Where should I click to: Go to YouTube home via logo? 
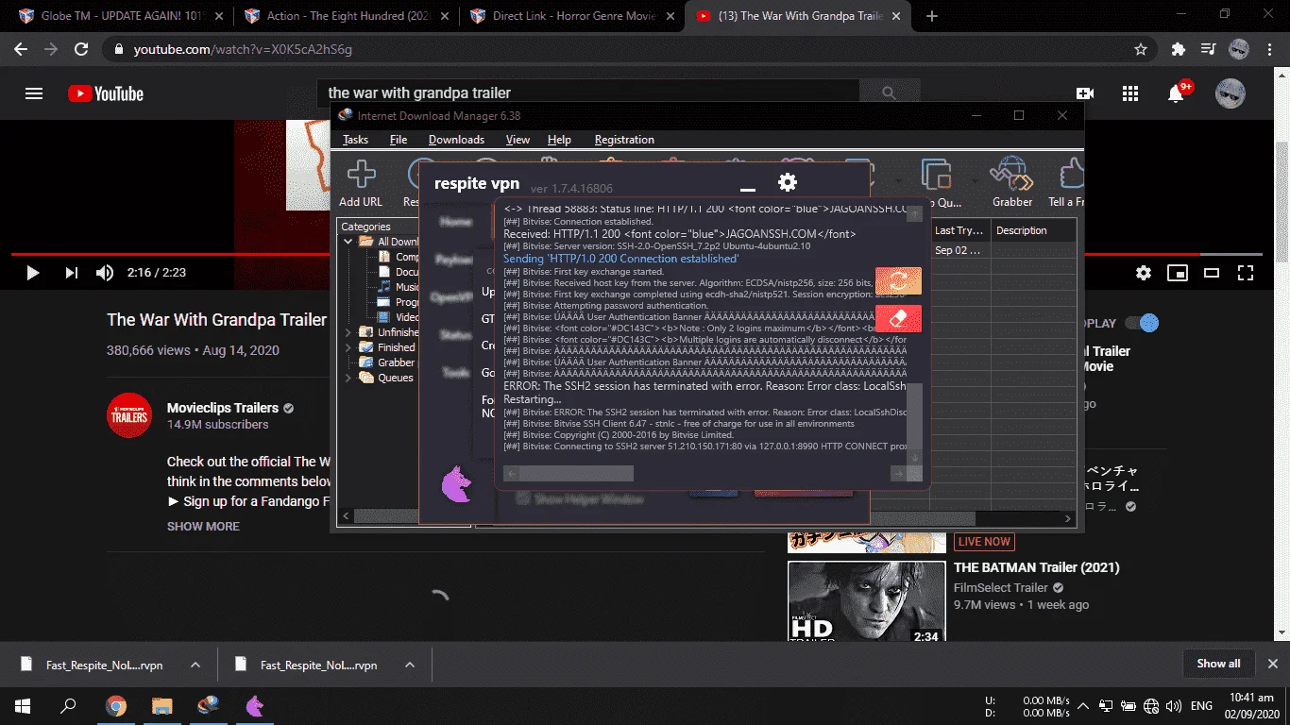pos(106,93)
